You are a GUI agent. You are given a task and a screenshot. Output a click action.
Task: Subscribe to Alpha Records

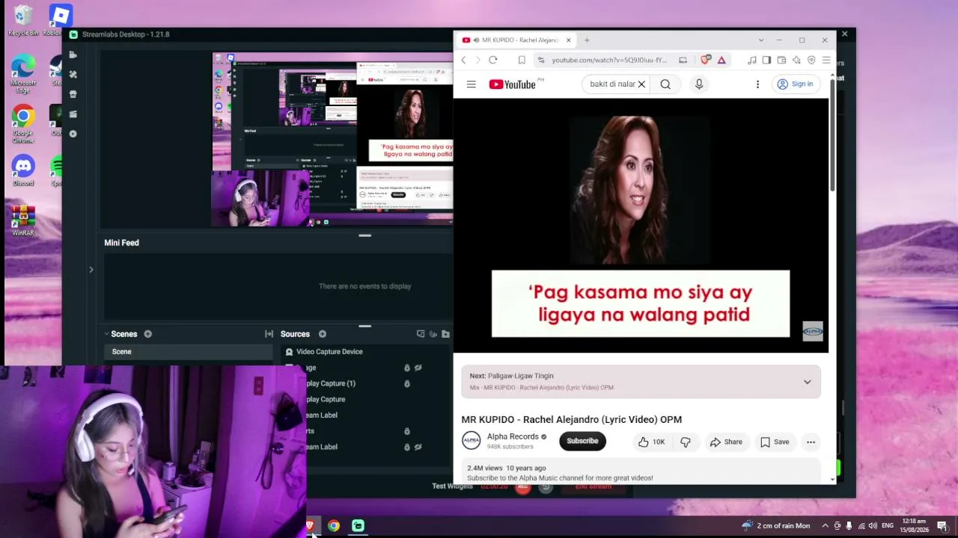(582, 442)
